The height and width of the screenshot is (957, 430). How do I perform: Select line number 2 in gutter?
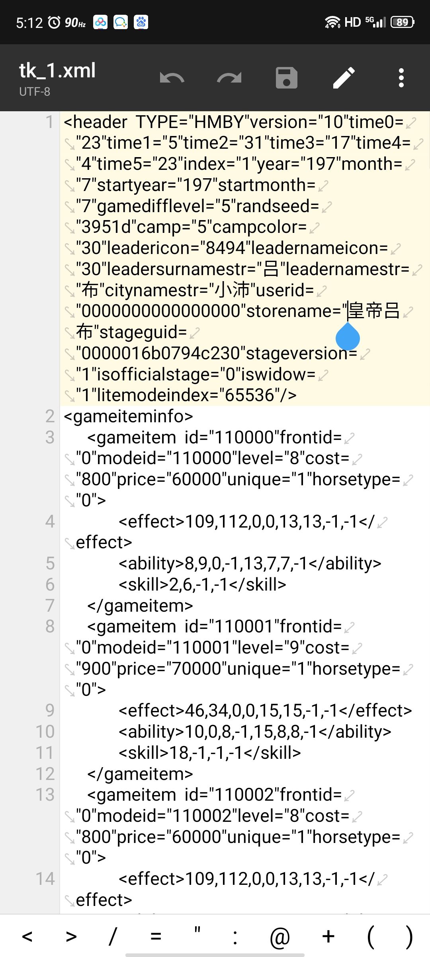click(x=50, y=416)
